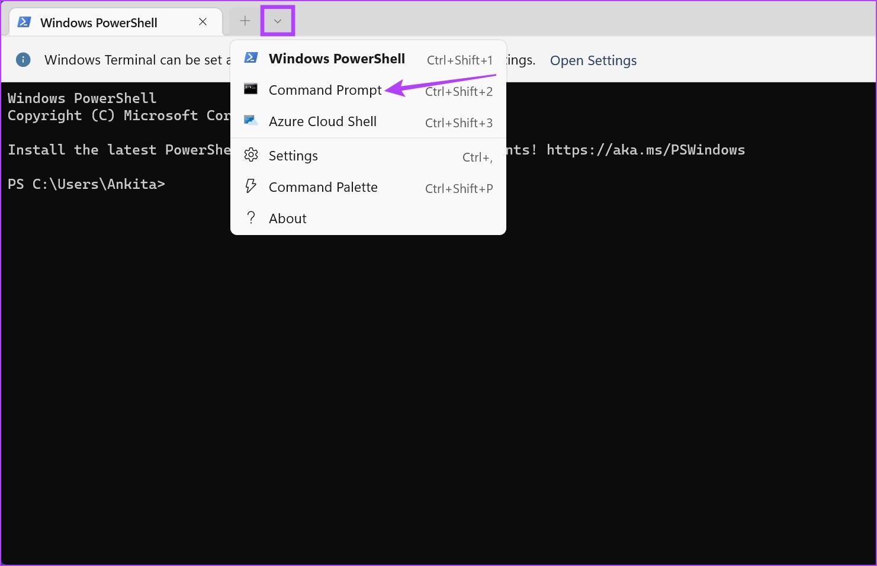Click the About question mark icon
The image size is (877, 566).
[251, 218]
